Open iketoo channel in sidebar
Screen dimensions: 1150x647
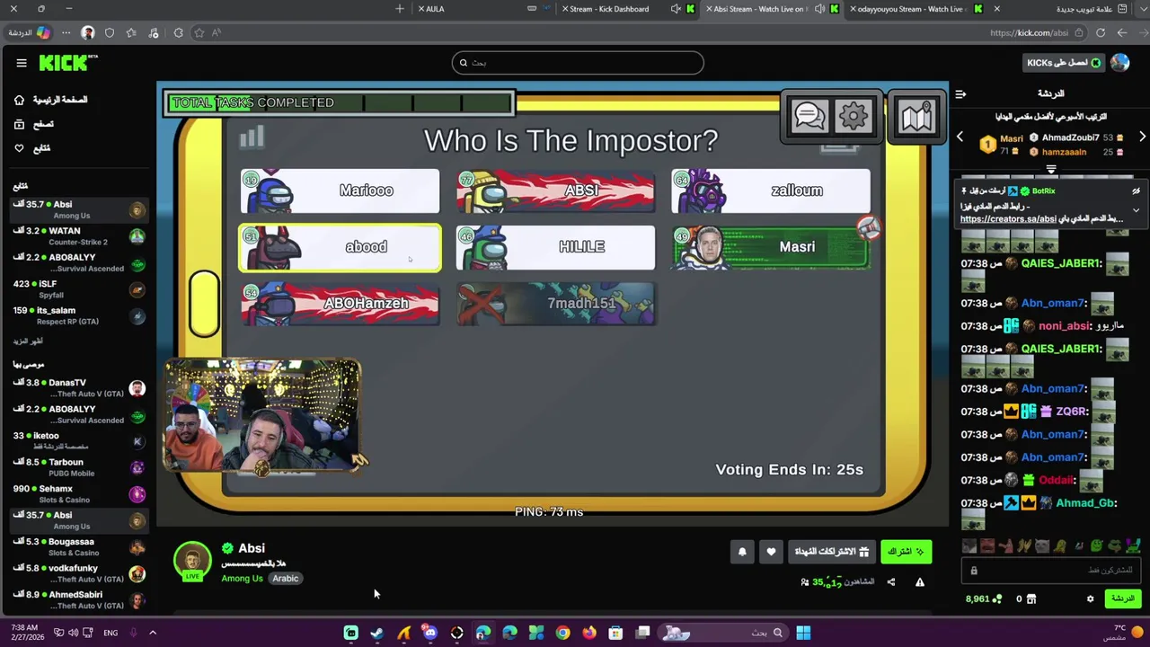(78, 440)
